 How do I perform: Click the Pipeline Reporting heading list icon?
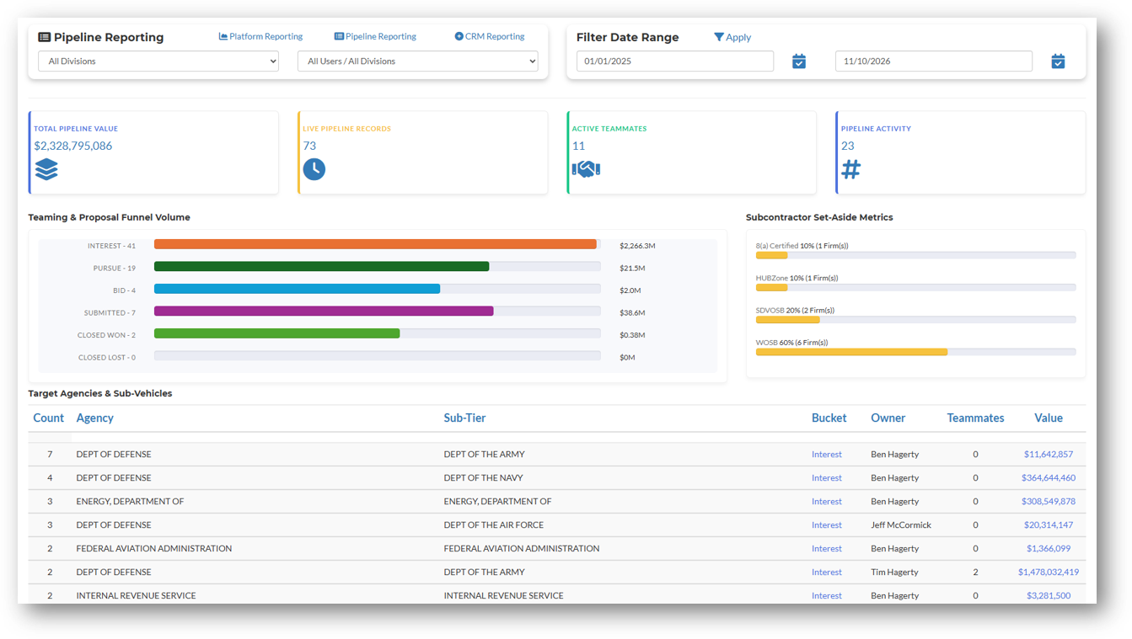click(x=45, y=37)
